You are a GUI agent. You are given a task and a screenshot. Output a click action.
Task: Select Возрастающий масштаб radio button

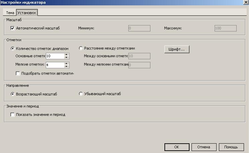pyautogui.click(x=13, y=94)
